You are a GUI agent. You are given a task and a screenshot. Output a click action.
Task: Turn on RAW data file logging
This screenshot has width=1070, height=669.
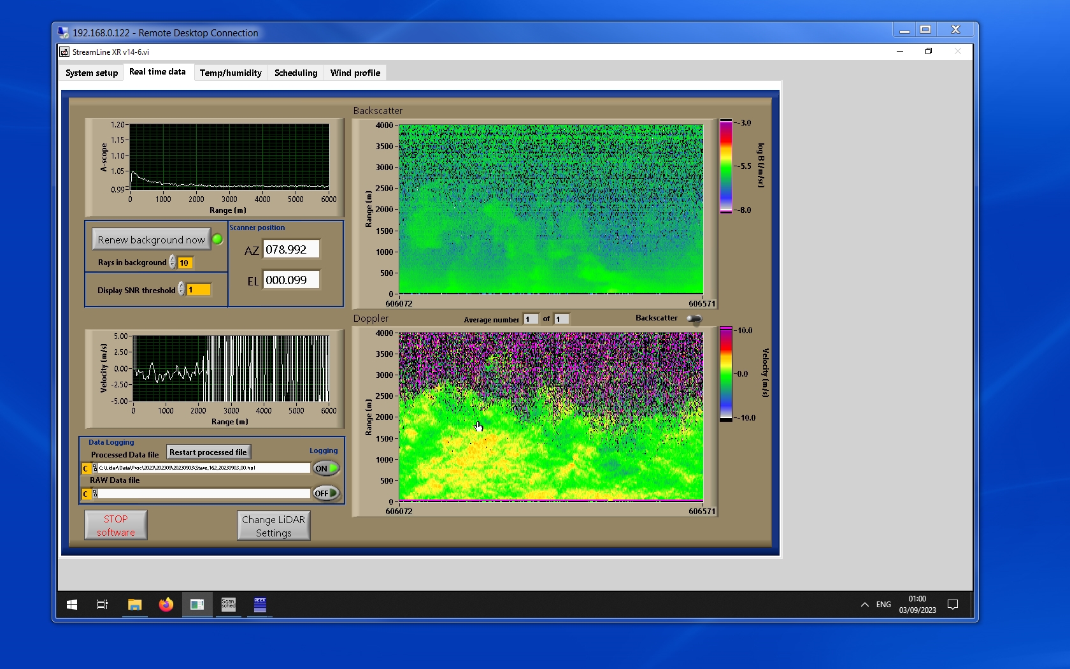[325, 493]
